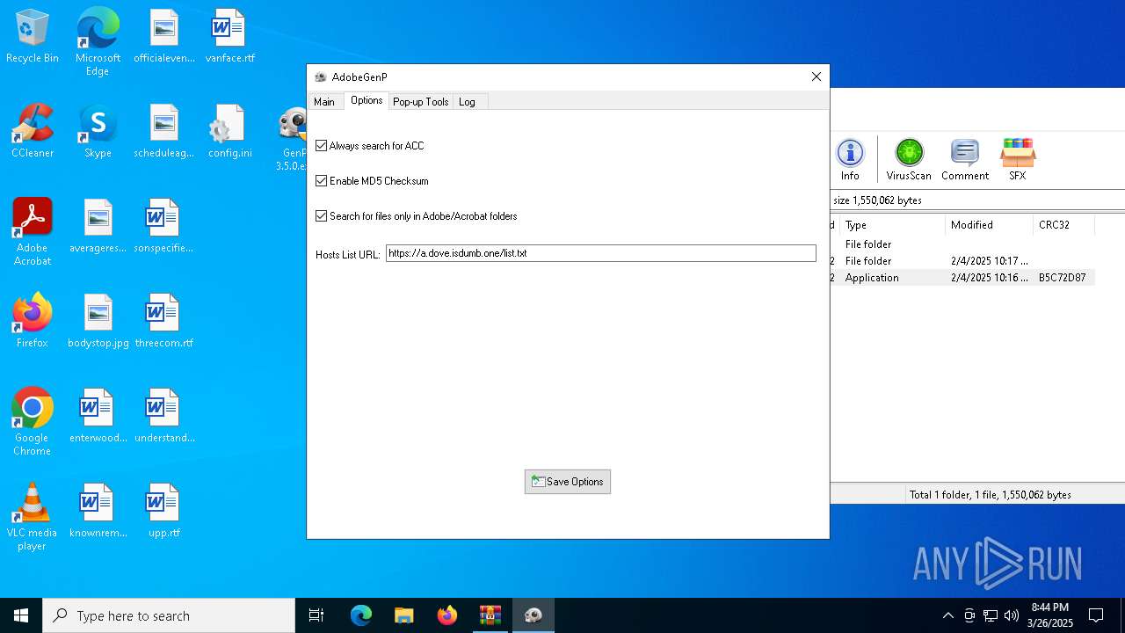Open the Windows Start menu

[21, 615]
